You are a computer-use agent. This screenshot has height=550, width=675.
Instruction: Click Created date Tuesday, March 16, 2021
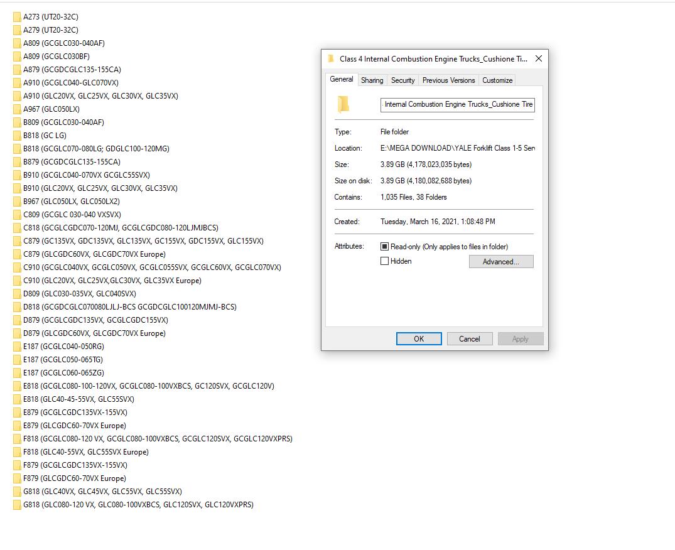point(438,222)
